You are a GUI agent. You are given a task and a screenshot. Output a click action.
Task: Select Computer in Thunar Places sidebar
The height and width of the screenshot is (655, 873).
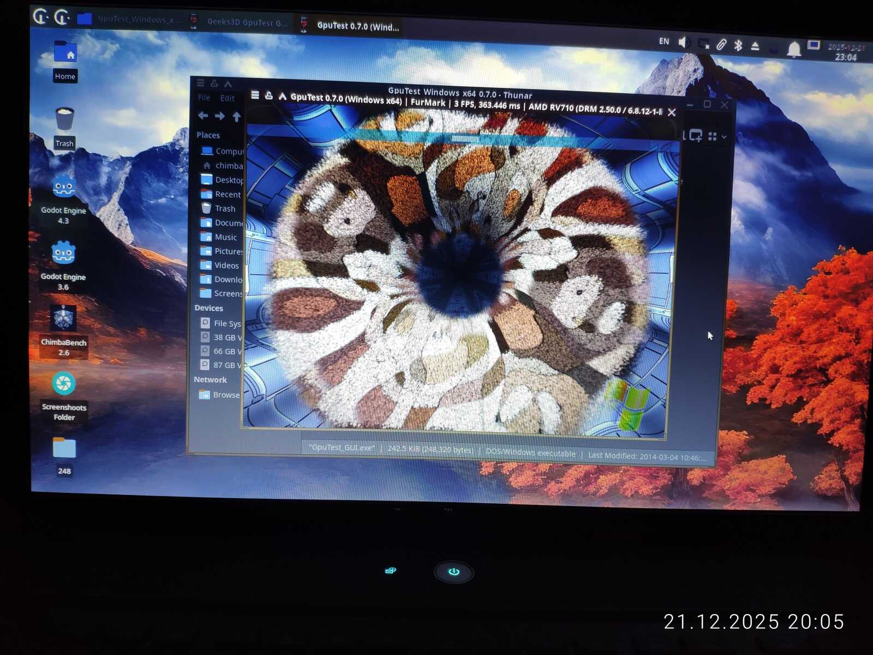pyautogui.click(x=222, y=151)
